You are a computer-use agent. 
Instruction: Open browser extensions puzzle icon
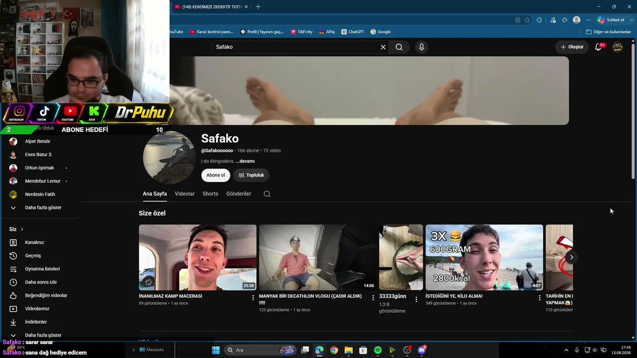(x=540, y=20)
